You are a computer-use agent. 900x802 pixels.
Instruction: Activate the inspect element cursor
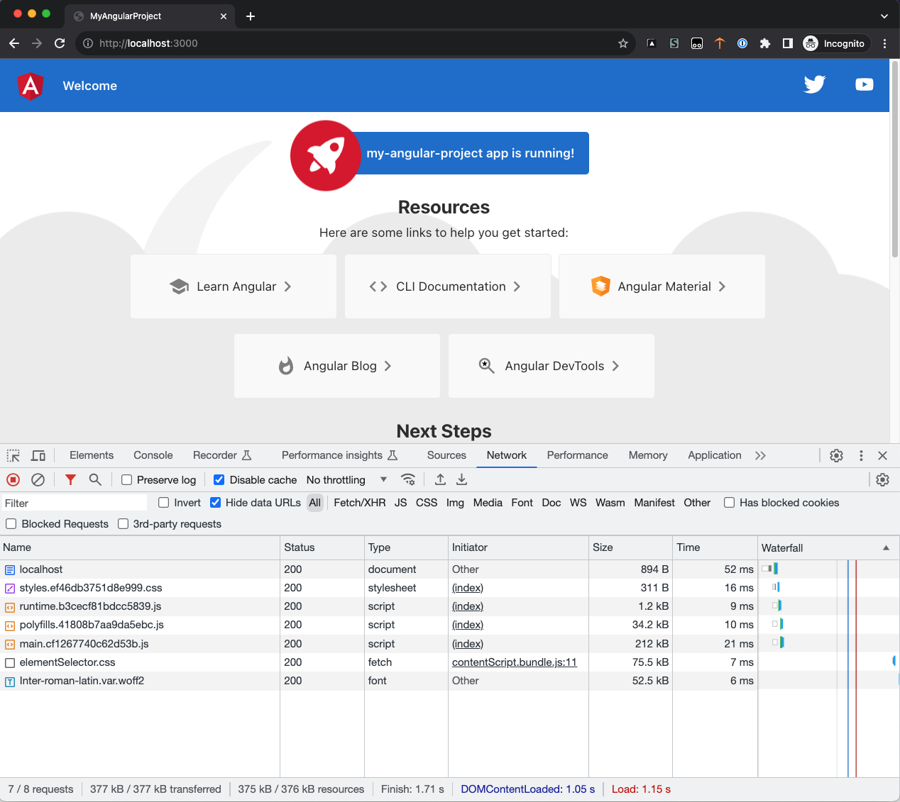tap(13, 455)
